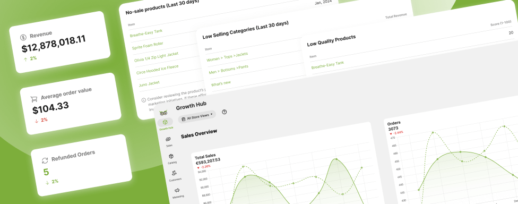This screenshot has height=204, width=518.
Task: Click the Orders count 3073
Action: (x=393, y=128)
